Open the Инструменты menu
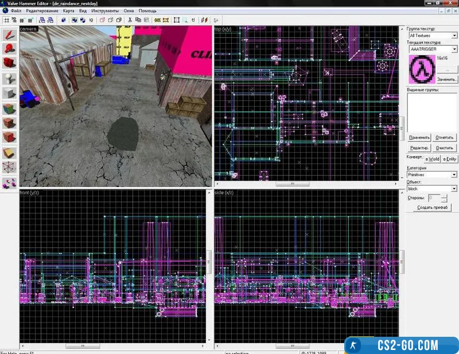 tap(106, 11)
